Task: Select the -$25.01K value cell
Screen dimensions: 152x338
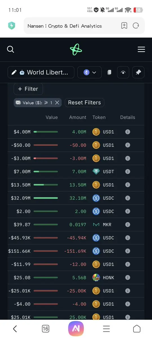Action: (x=19, y=291)
